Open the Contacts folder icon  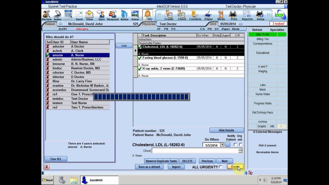[x=195, y=15]
